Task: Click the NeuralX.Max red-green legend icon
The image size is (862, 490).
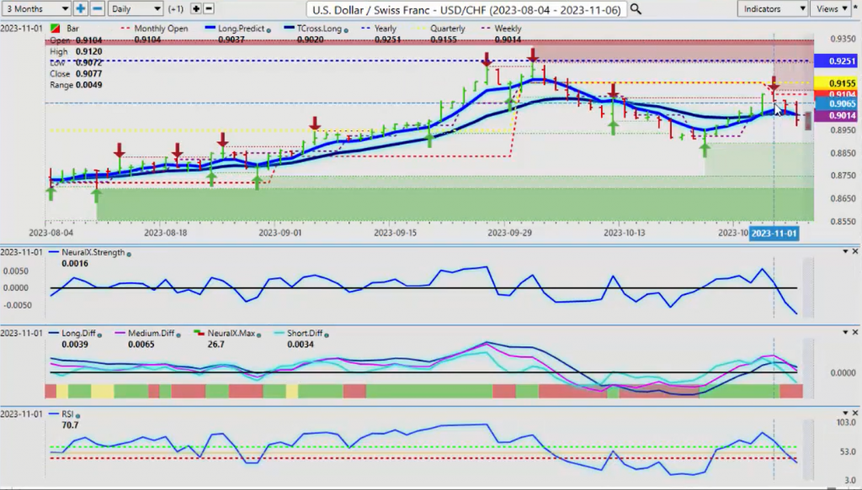Action: coord(199,333)
